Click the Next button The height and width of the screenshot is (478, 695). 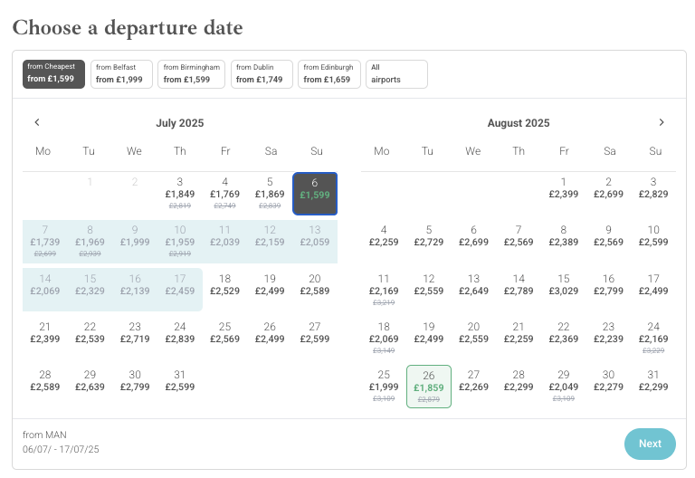(x=650, y=444)
